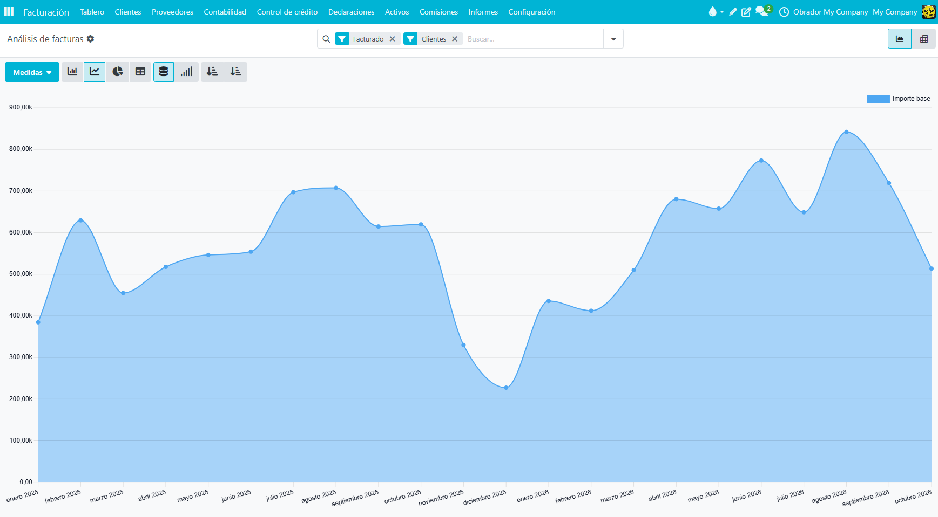938x517 pixels.
Task: Open the analysis settings gear
Action: (x=91, y=39)
